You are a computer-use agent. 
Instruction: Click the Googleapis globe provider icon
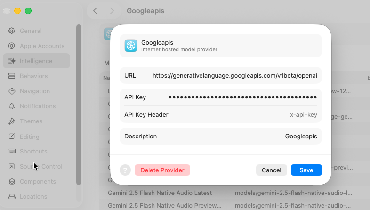point(131,46)
